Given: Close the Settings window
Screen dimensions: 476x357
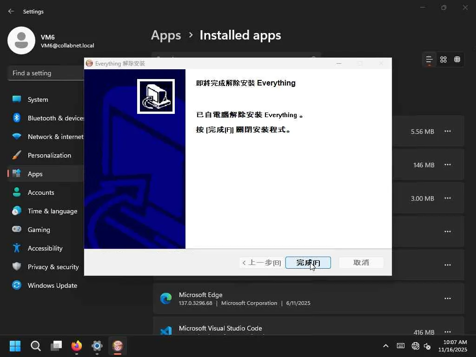Looking at the screenshot, I should (465, 7).
